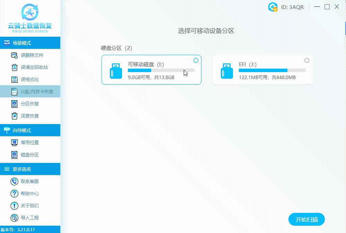Select the Accidental Format (误格式化) recovery icon
Screen dimensions: 346x233
point(14,79)
